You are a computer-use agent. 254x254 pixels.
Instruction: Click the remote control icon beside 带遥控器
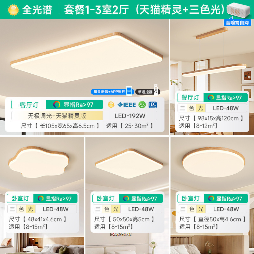pyautogui.click(x=156, y=90)
